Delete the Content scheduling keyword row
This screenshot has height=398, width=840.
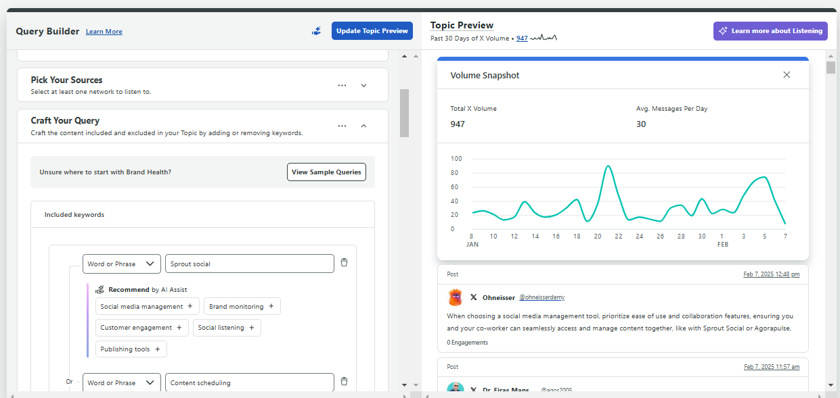pos(344,382)
